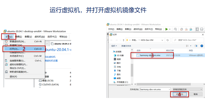This screenshot has height=103, width=205.
Task: Click the 取消 button
Action: click(x=195, y=94)
